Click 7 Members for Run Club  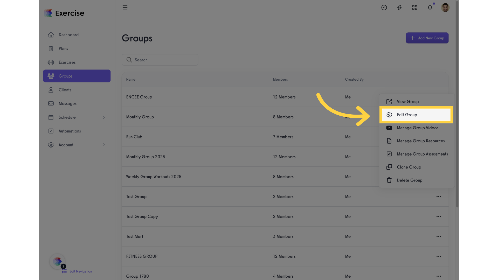(x=283, y=137)
